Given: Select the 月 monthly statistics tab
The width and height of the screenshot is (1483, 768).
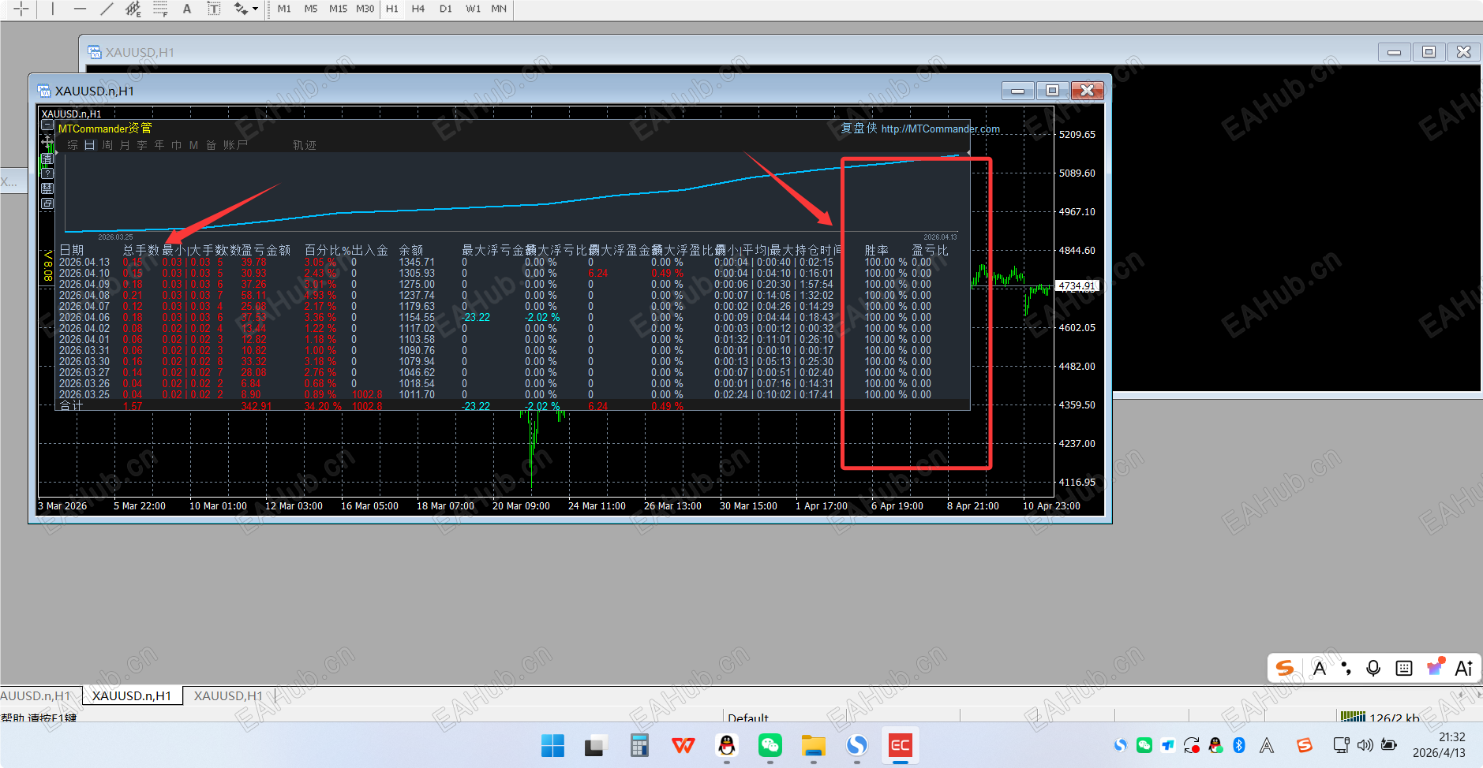Looking at the screenshot, I should [x=125, y=145].
